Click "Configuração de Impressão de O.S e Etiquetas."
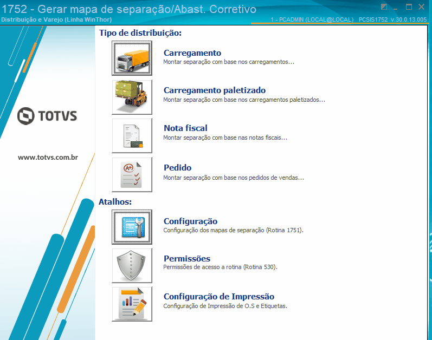The height and width of the screenshot is (340, 432). (225, 306)
